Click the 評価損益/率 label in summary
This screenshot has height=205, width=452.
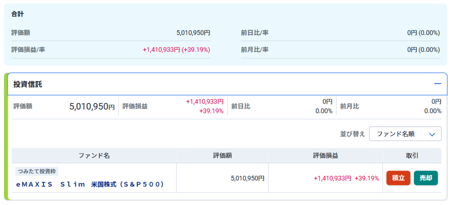click(x=28, y=50)
